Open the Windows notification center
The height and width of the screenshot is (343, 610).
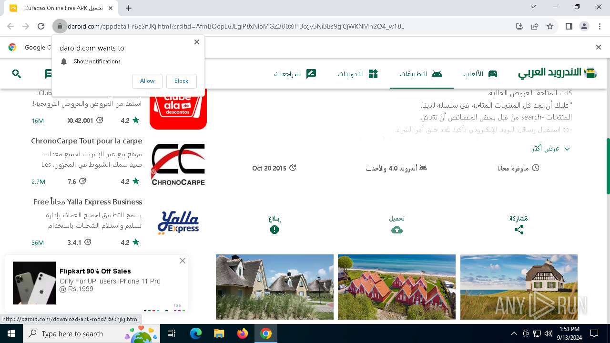pyautogui.click(x=594, y=333)
